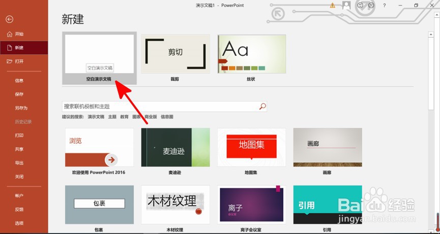Click the home icon beside 开始
Screen dimensions: 440x234
point(10,34)
